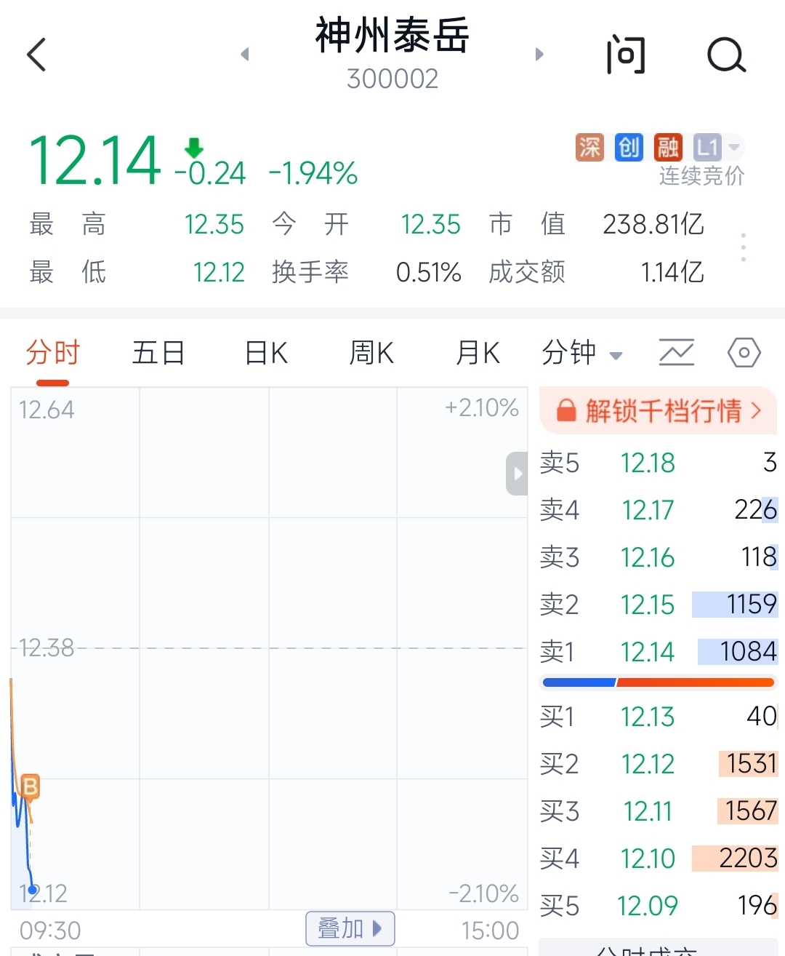This screenshot has width=785, height=956.
Task: Tap the 连续竞价 trading status label
Action: (702, 176)
